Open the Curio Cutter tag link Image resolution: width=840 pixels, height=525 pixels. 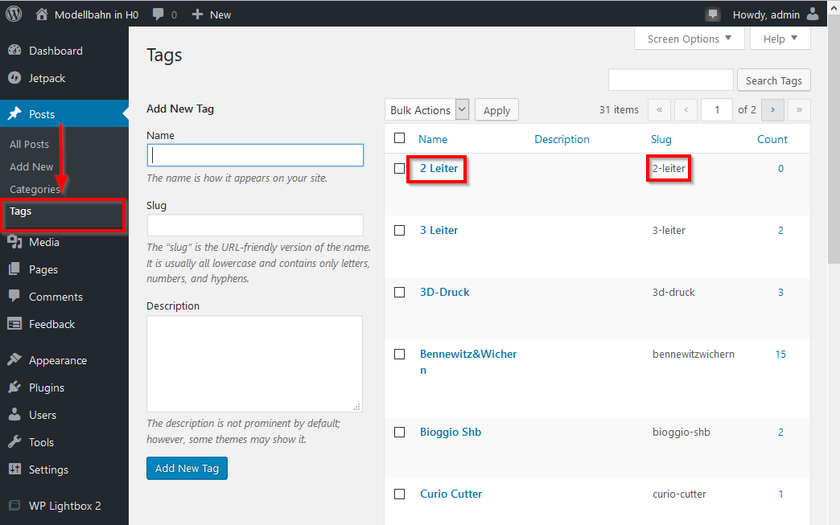[451, 494]
